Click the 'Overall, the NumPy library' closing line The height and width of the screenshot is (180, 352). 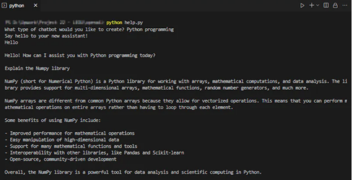click(133, 172)
